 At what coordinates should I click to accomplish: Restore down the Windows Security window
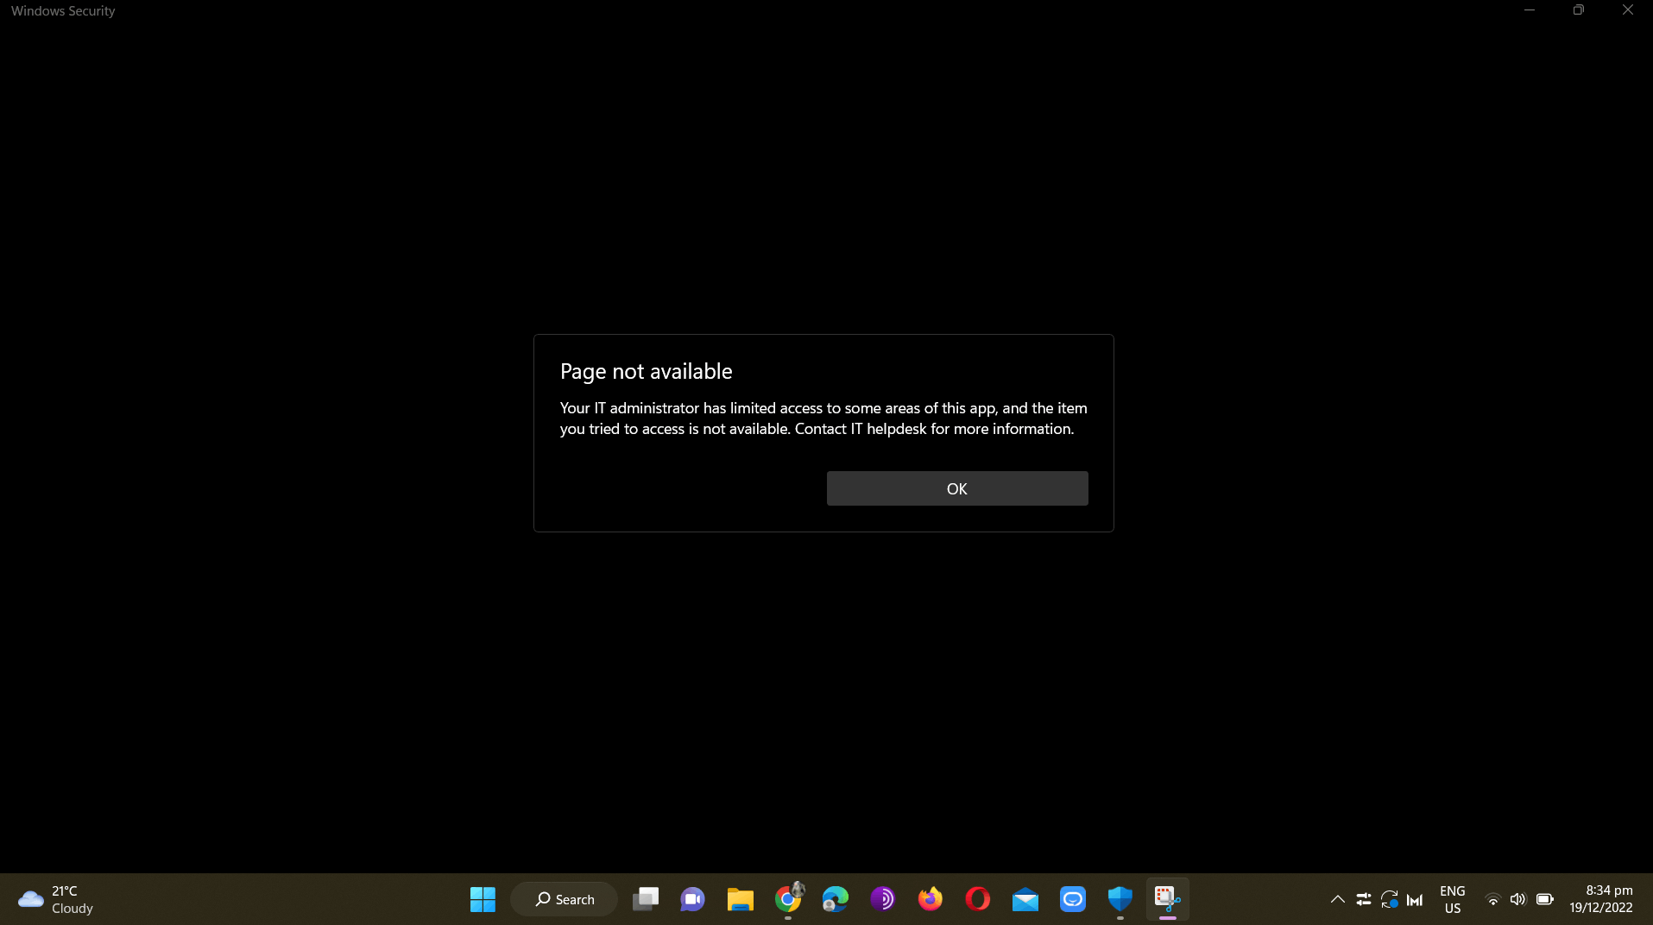[1578, 10]
